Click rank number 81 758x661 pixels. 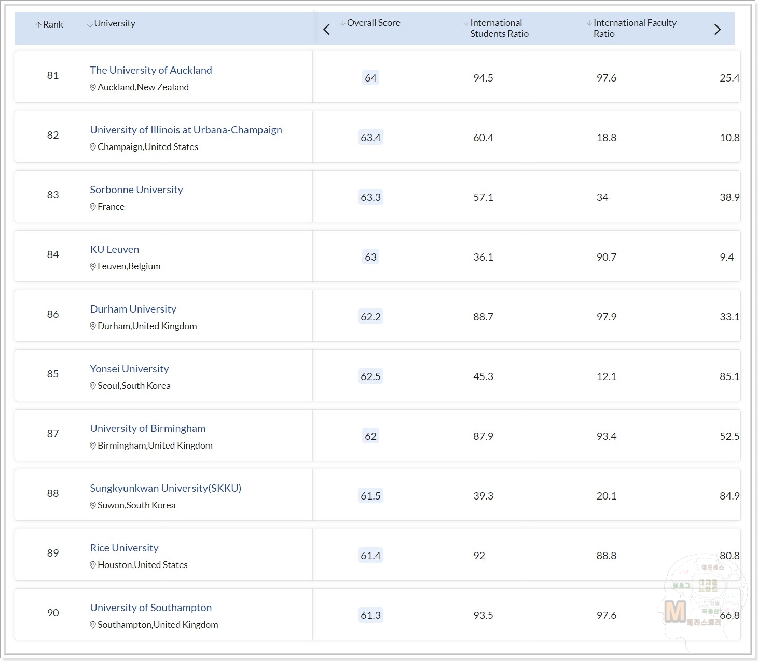[53, 75]
